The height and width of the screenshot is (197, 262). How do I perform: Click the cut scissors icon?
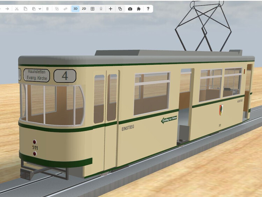(x=16, y=9)
